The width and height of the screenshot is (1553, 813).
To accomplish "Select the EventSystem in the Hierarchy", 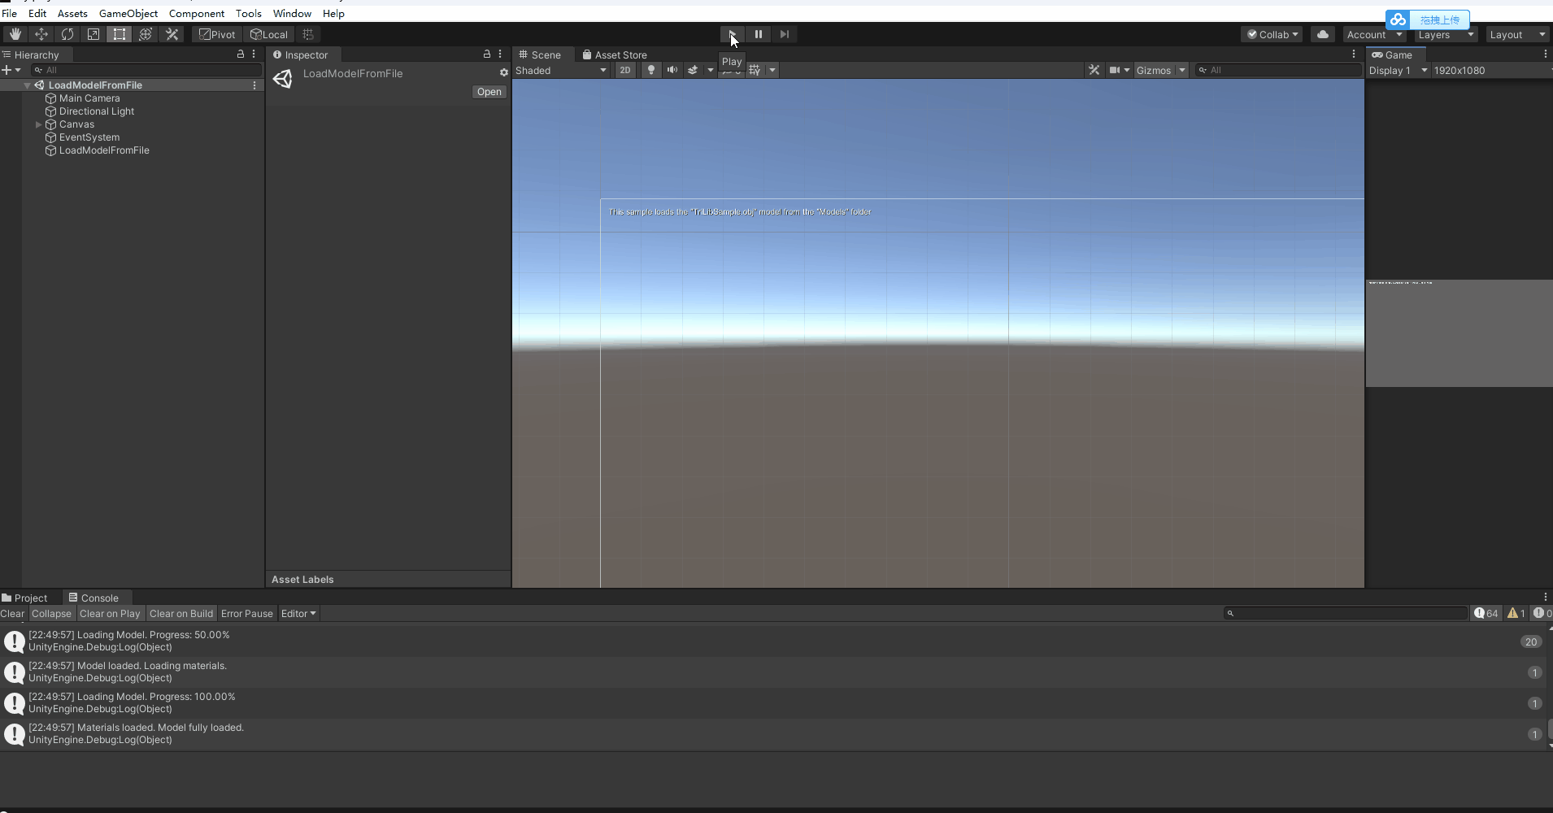I will (89, 137).
